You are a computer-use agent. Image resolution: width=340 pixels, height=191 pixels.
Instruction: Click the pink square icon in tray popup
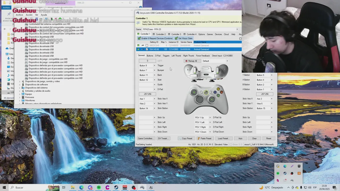tap(278, 180)
